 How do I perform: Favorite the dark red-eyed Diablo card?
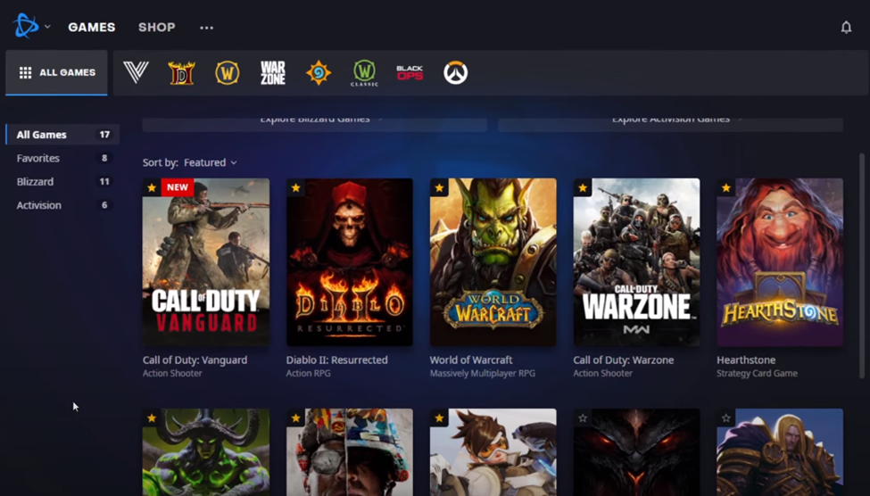pos(583,417)
